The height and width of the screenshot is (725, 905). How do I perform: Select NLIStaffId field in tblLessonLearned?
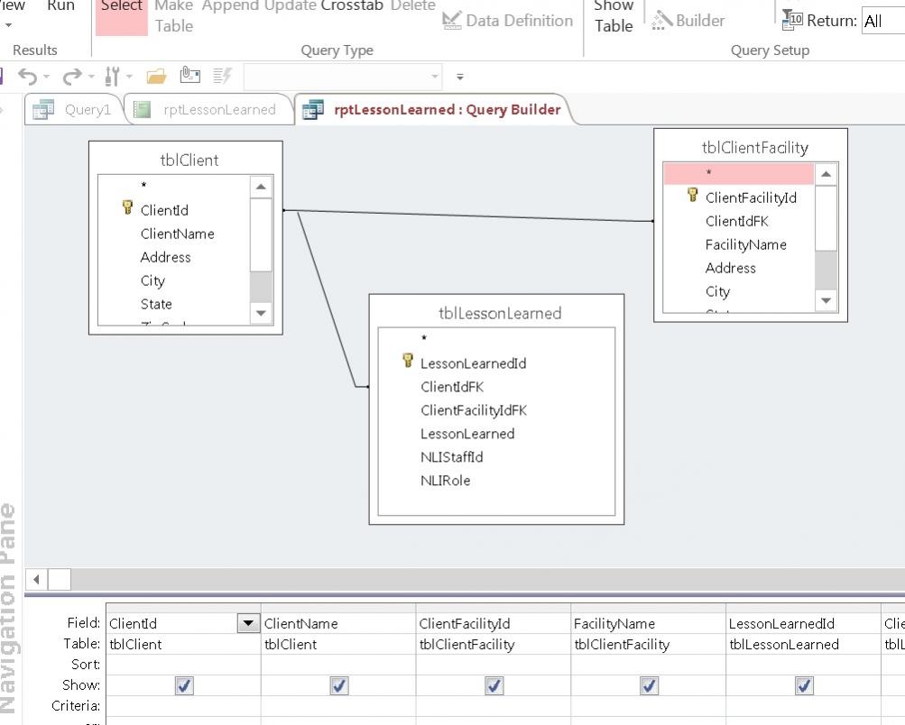451,457
